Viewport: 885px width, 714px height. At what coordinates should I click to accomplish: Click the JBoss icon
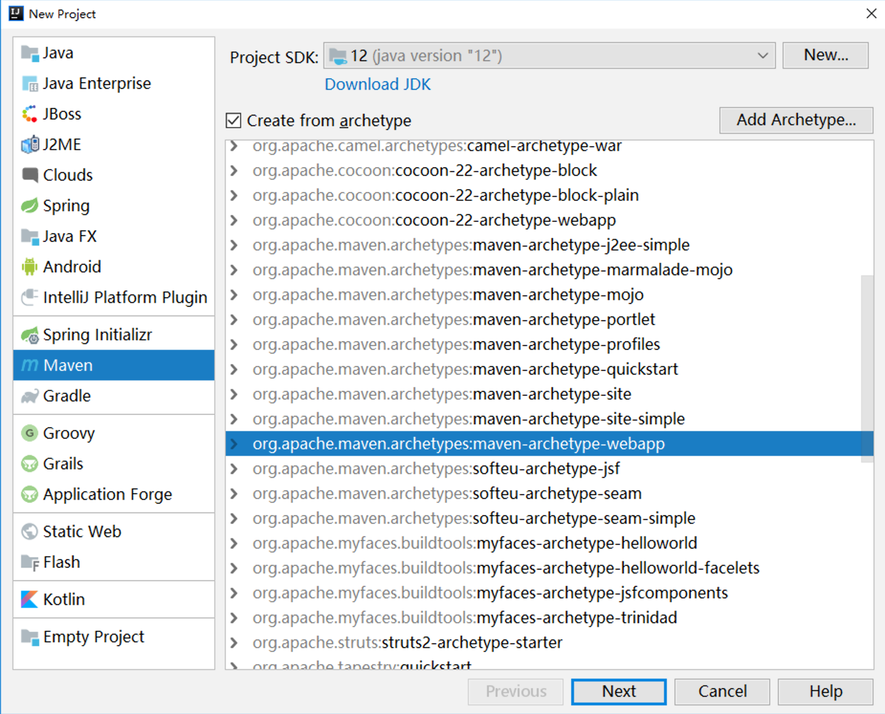30,114
